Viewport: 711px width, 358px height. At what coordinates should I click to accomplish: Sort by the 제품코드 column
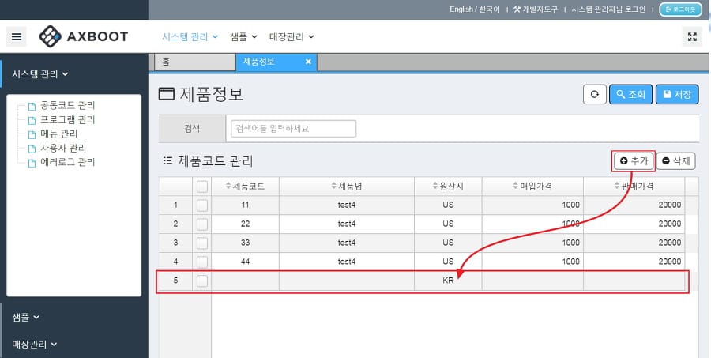(246, 186)
